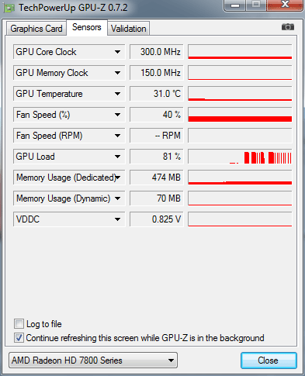
Task: Enable the Log to file checkbox
Action: point(19,323)
